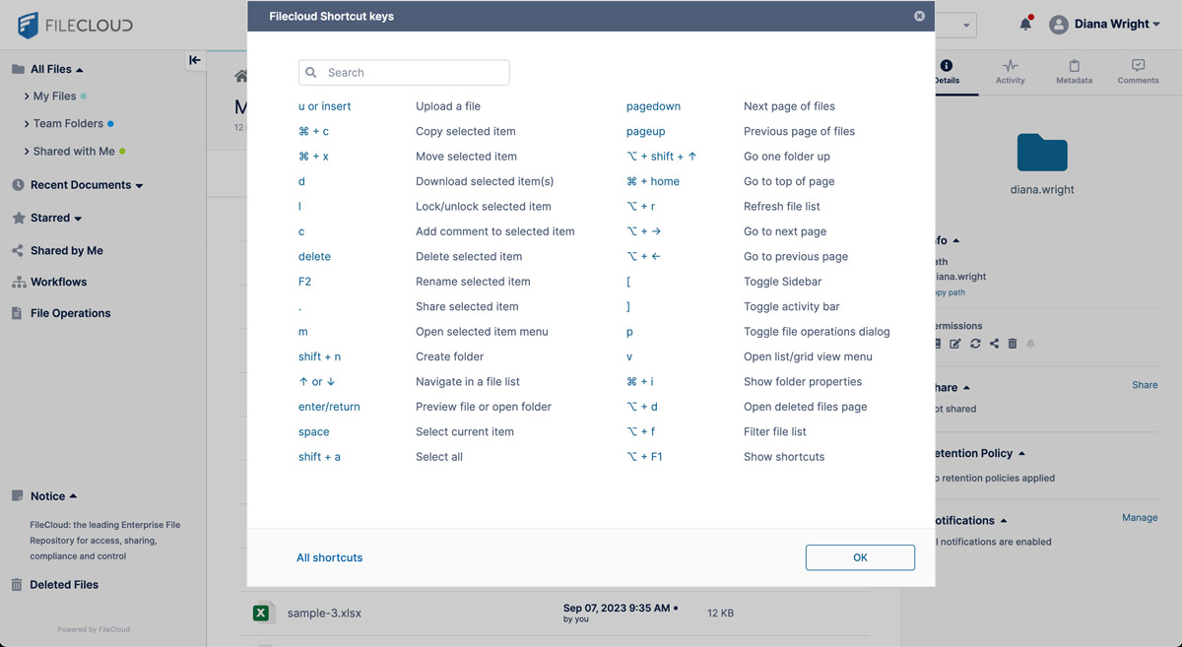Collapse the Info section caret
This screenshot has width=1182, height=647.
point(956,240)
